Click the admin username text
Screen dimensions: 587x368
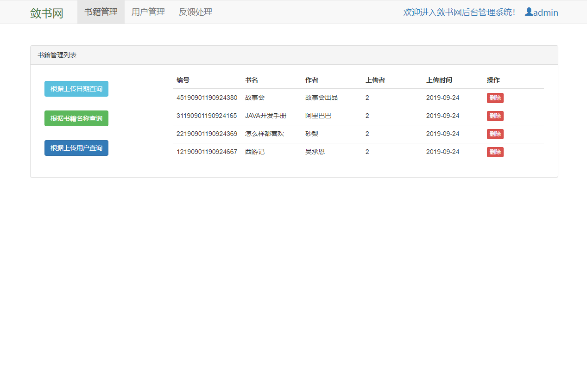click(x=545, y=12)
